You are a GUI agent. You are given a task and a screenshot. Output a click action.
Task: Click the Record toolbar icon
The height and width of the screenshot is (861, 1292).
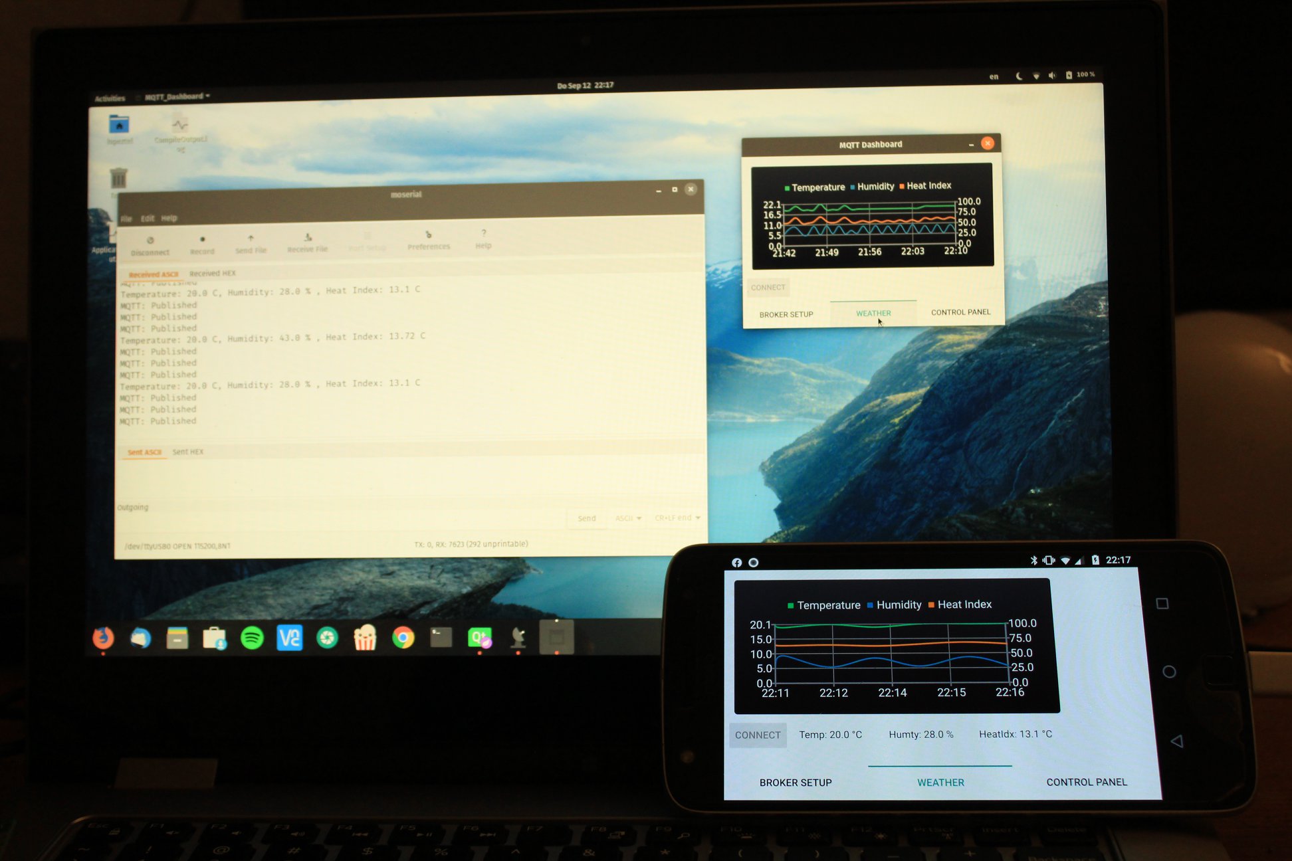coord(202,244)
